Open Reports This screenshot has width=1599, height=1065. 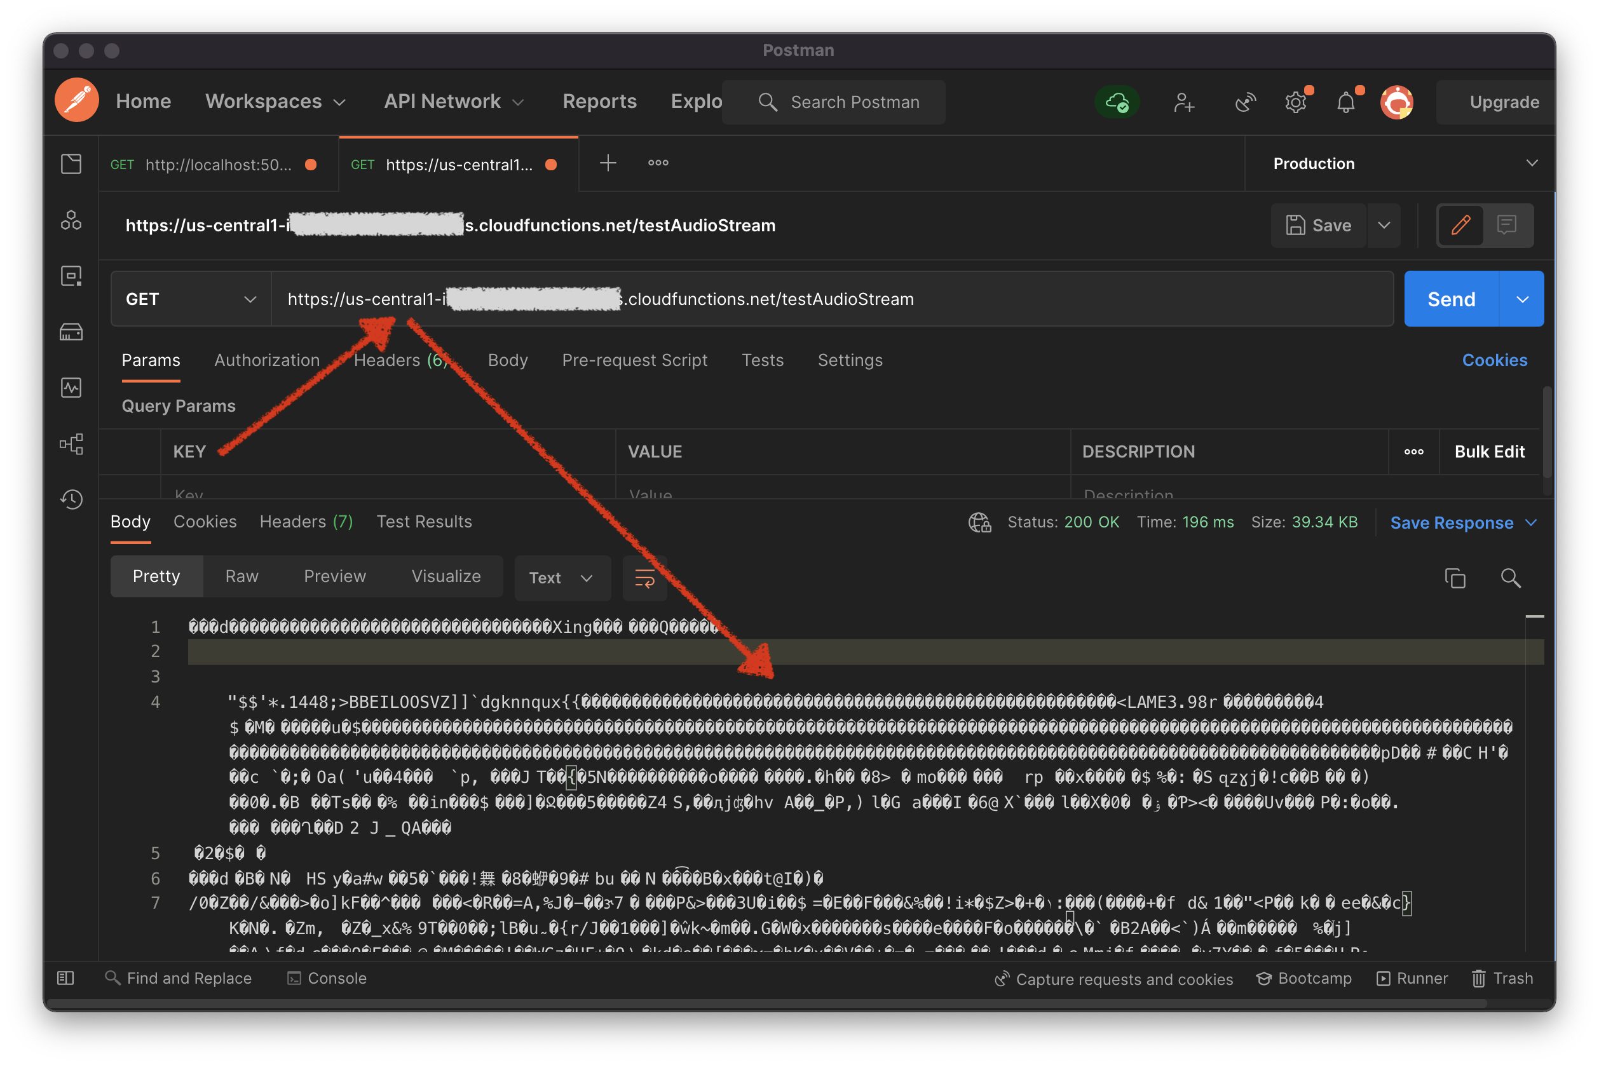click(599, 101)
